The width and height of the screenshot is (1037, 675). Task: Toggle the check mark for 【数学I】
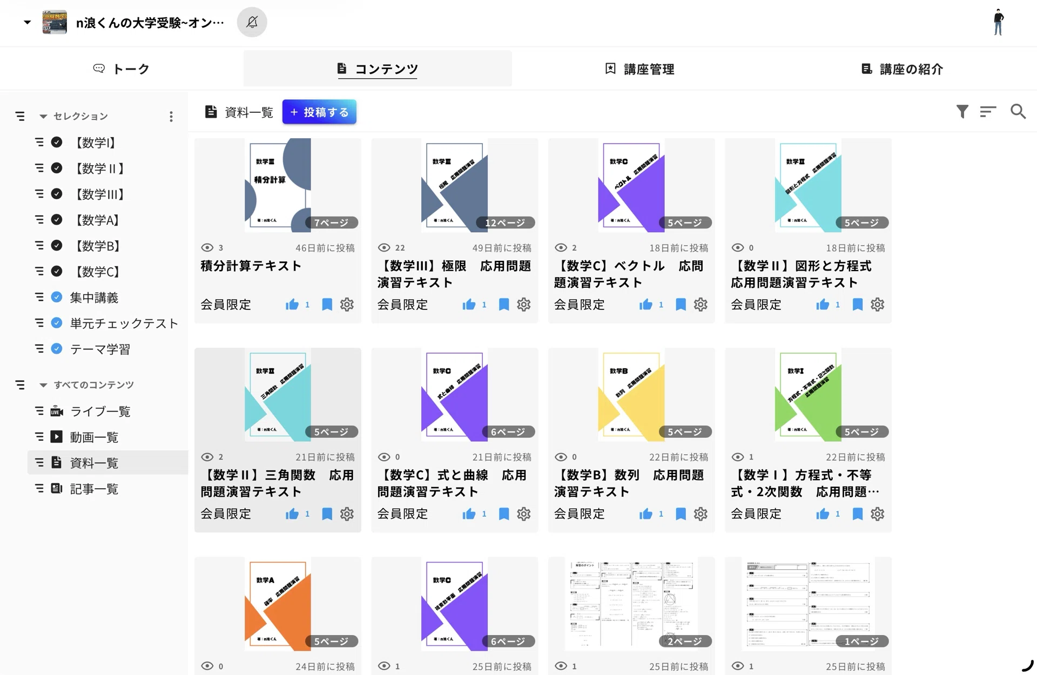click(x=57, y=142)
